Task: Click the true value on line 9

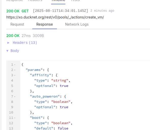Action: (x=64, y=107)
